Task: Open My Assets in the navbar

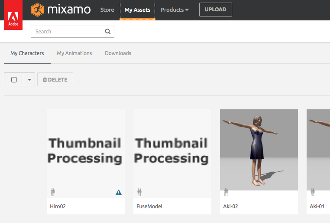Action: (137, 10)
